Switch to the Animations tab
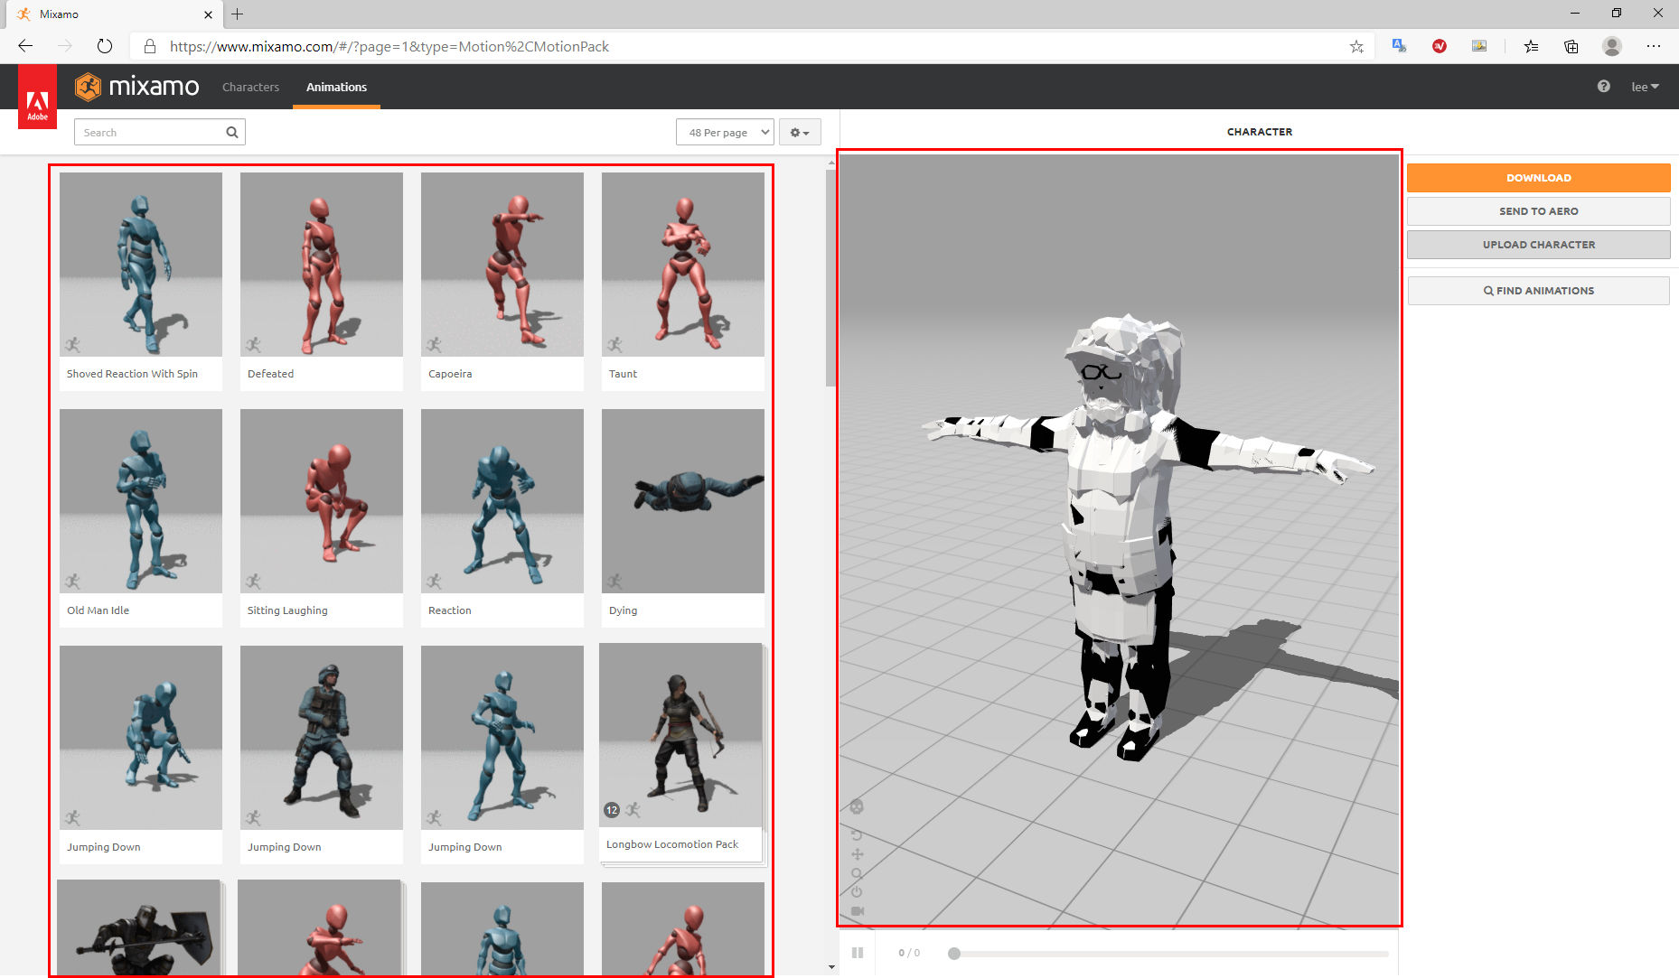The image size is (1679, 978). [x=336, y=87]
